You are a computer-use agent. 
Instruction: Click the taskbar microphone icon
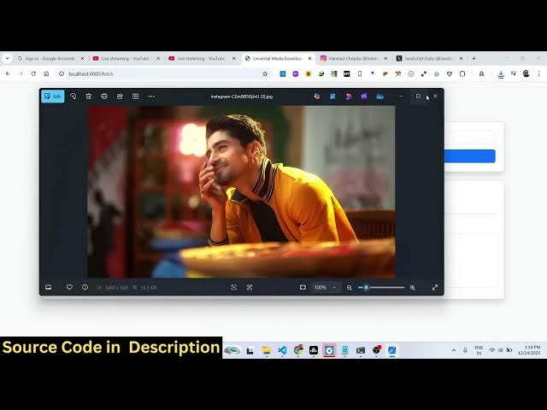tap(465, 350)
